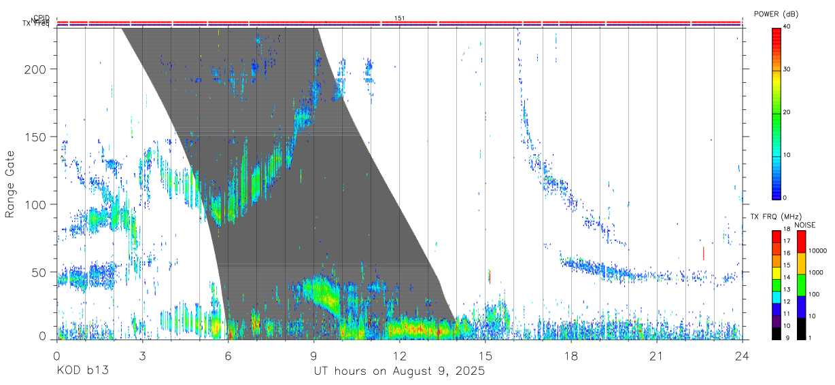Click the 21 UT hour tick label

coord(657,355)
